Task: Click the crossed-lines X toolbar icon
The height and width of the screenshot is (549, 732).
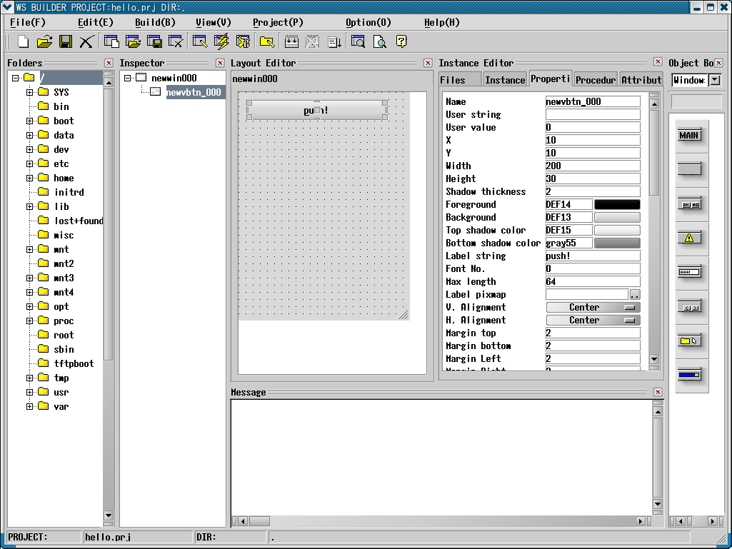Action: coord(86,41)
